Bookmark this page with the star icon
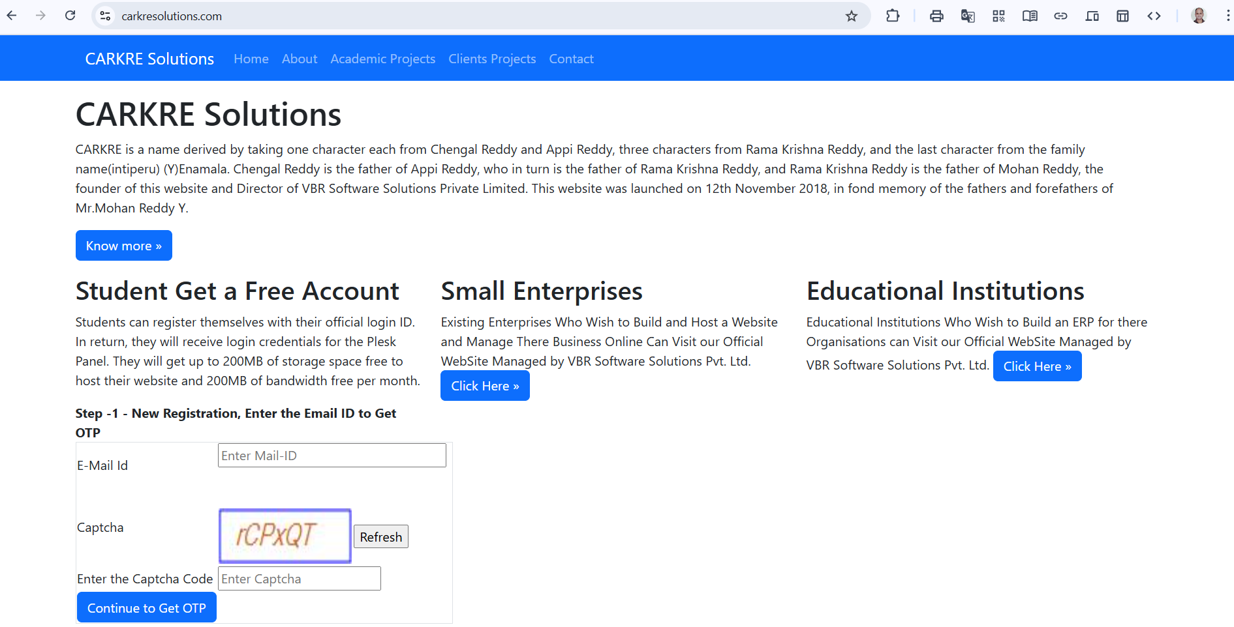 pyautogui.click(x=851, y=16)
